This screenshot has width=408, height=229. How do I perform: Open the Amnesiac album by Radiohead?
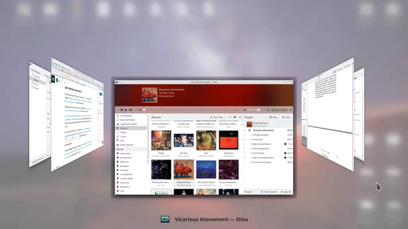228,140
